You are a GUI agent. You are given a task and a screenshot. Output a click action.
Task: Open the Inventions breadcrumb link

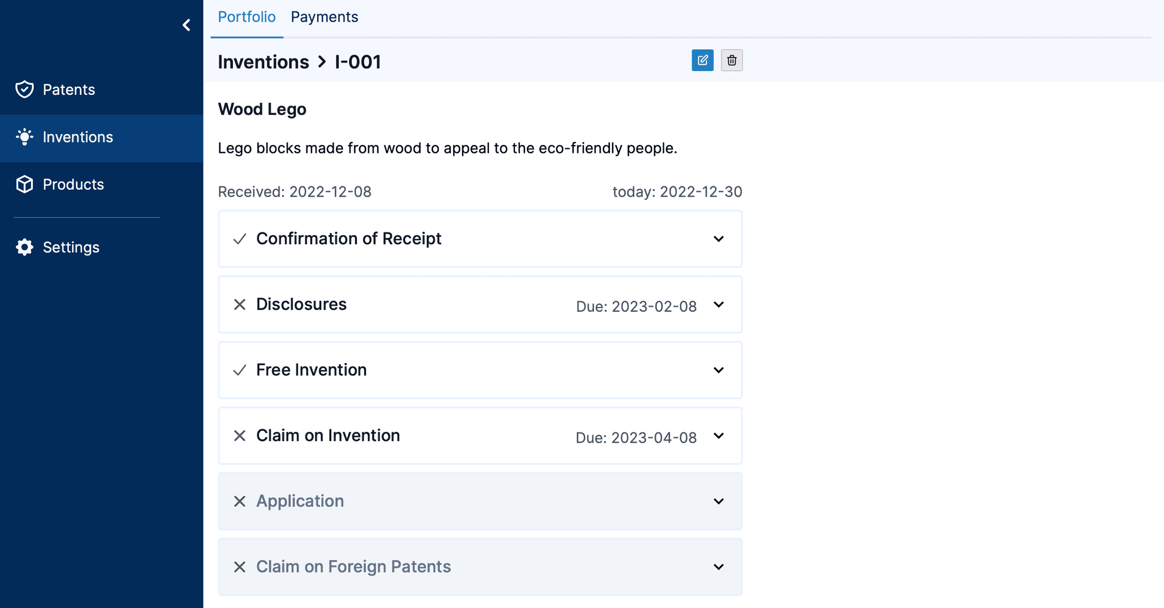tap(263, 61)
